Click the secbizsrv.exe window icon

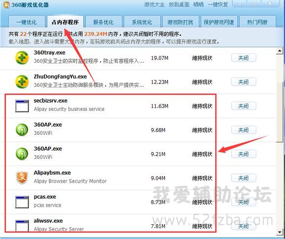pyautogui.click(x=22, y=106)
